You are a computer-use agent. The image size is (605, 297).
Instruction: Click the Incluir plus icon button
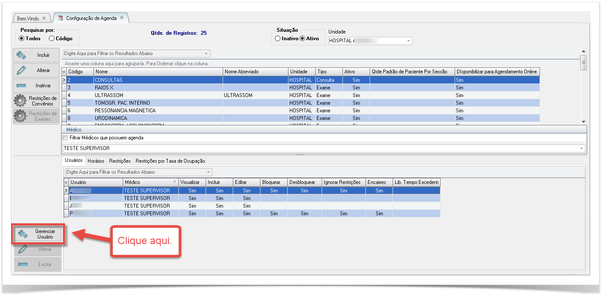[21, 56]
